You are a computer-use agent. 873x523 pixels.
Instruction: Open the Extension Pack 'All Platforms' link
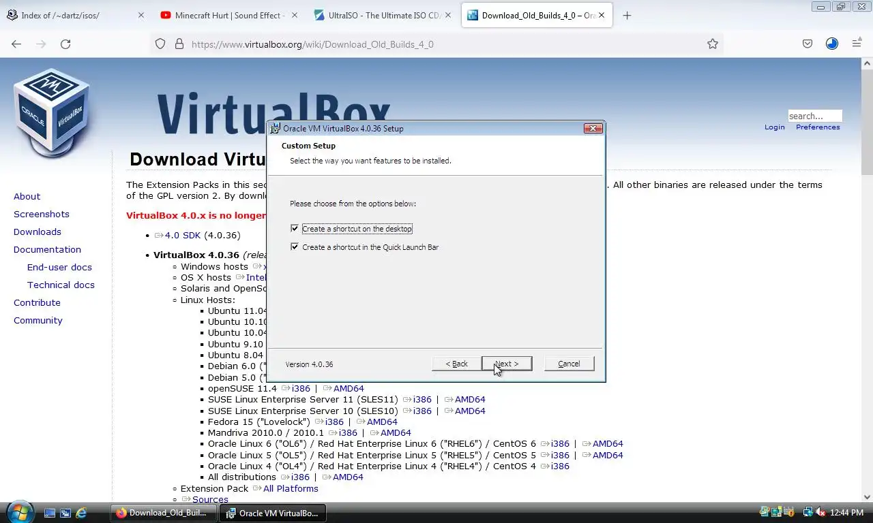point(291,488)
